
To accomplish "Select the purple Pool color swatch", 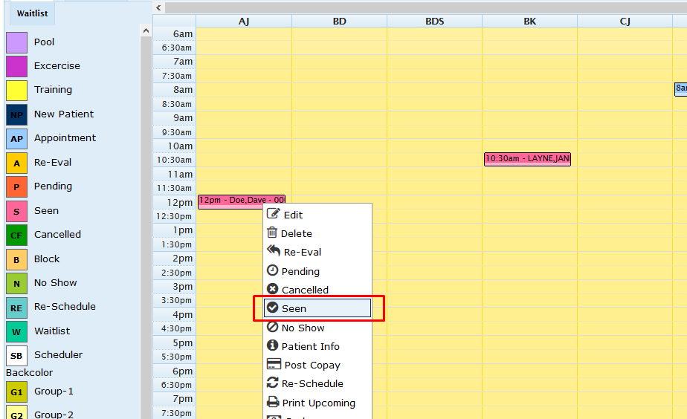I will [x=16, y=42].
